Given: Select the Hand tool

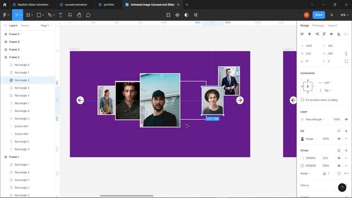Looking at the screenshot, I should pyautogui.click(x=79, y=15).
